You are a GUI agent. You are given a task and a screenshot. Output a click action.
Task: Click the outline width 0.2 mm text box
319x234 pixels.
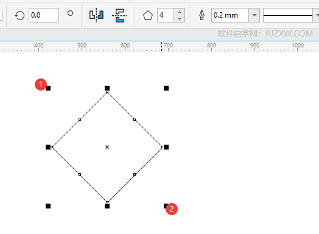[x=230, y=15]
